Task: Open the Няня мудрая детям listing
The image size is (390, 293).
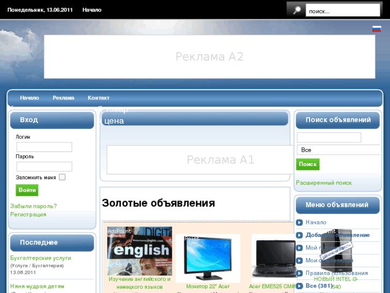Action: (x=37, y=286)
